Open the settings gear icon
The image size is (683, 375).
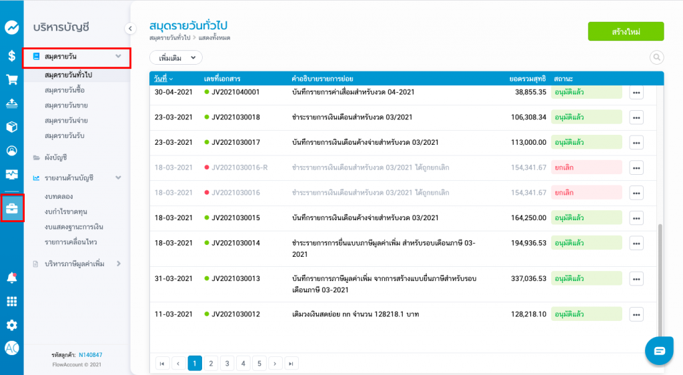[12, 325]
